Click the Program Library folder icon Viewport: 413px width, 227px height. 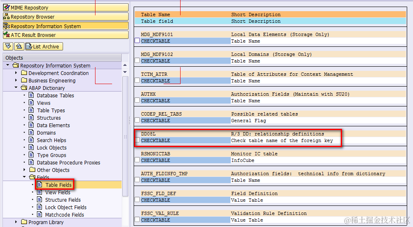point(24,222)
